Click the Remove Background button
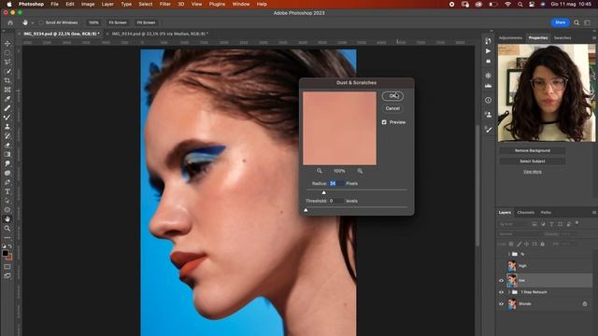This screenshot has height=336, width=598. click(x=533, y=150)
